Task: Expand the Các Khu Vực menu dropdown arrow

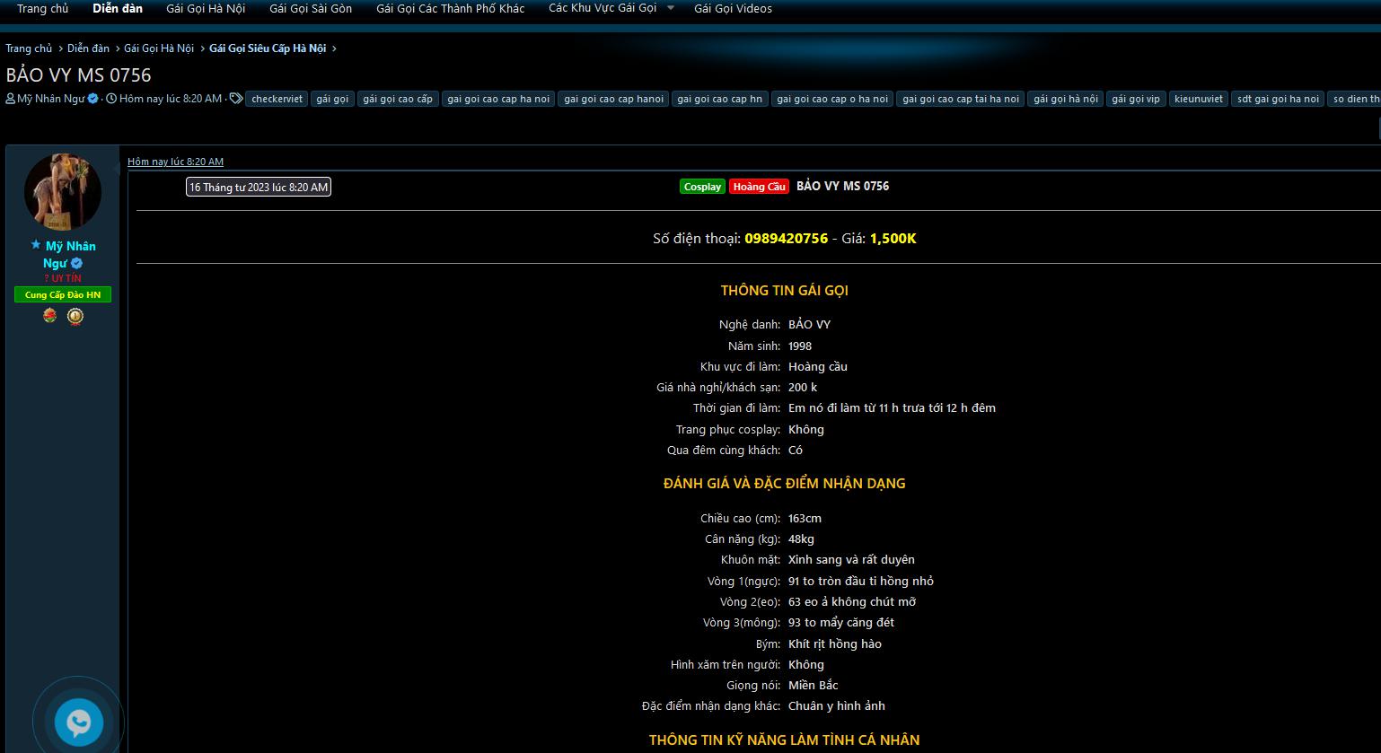Action: click(670, 8)
